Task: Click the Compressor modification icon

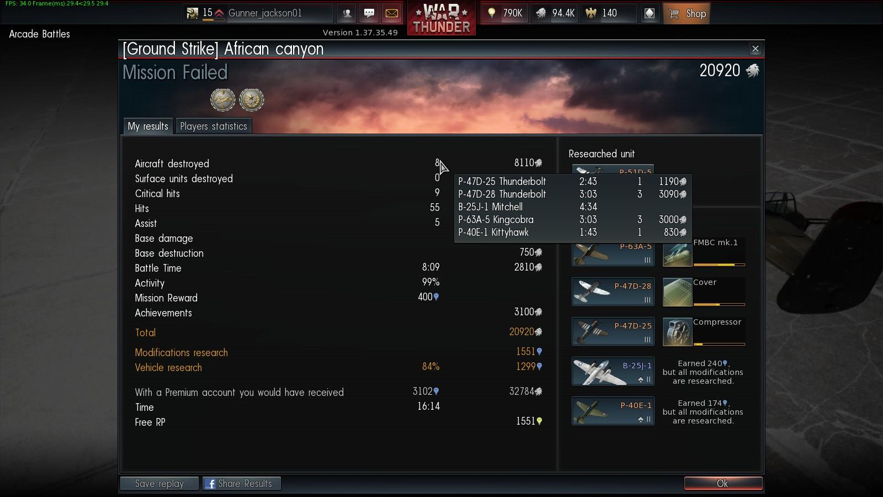Action: [677, 332]
